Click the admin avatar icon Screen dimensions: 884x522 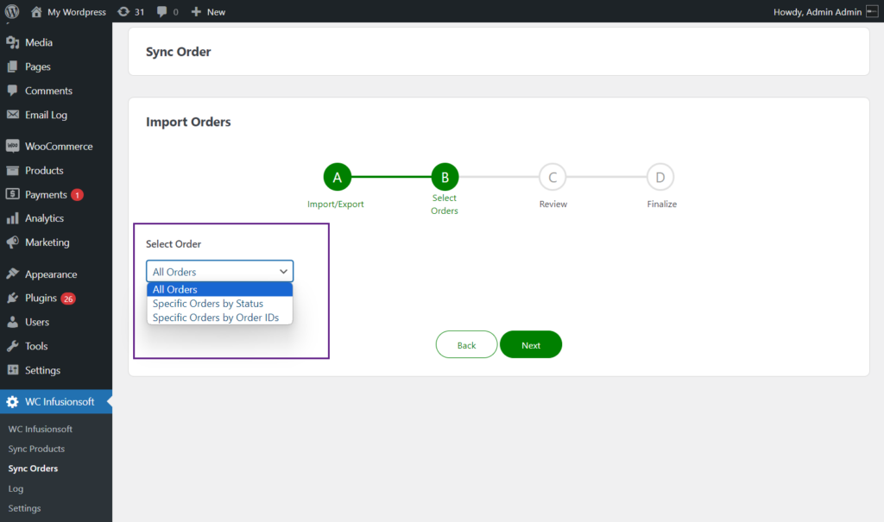click(872, 11)
